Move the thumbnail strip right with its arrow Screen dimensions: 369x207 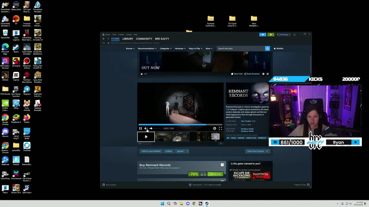pyautogui.click(x=221, y=143)
